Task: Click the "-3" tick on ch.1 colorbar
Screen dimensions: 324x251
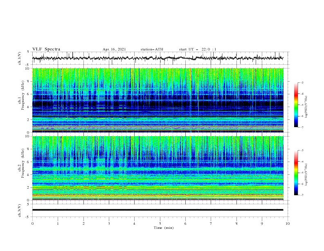Action: coord(301,82)
